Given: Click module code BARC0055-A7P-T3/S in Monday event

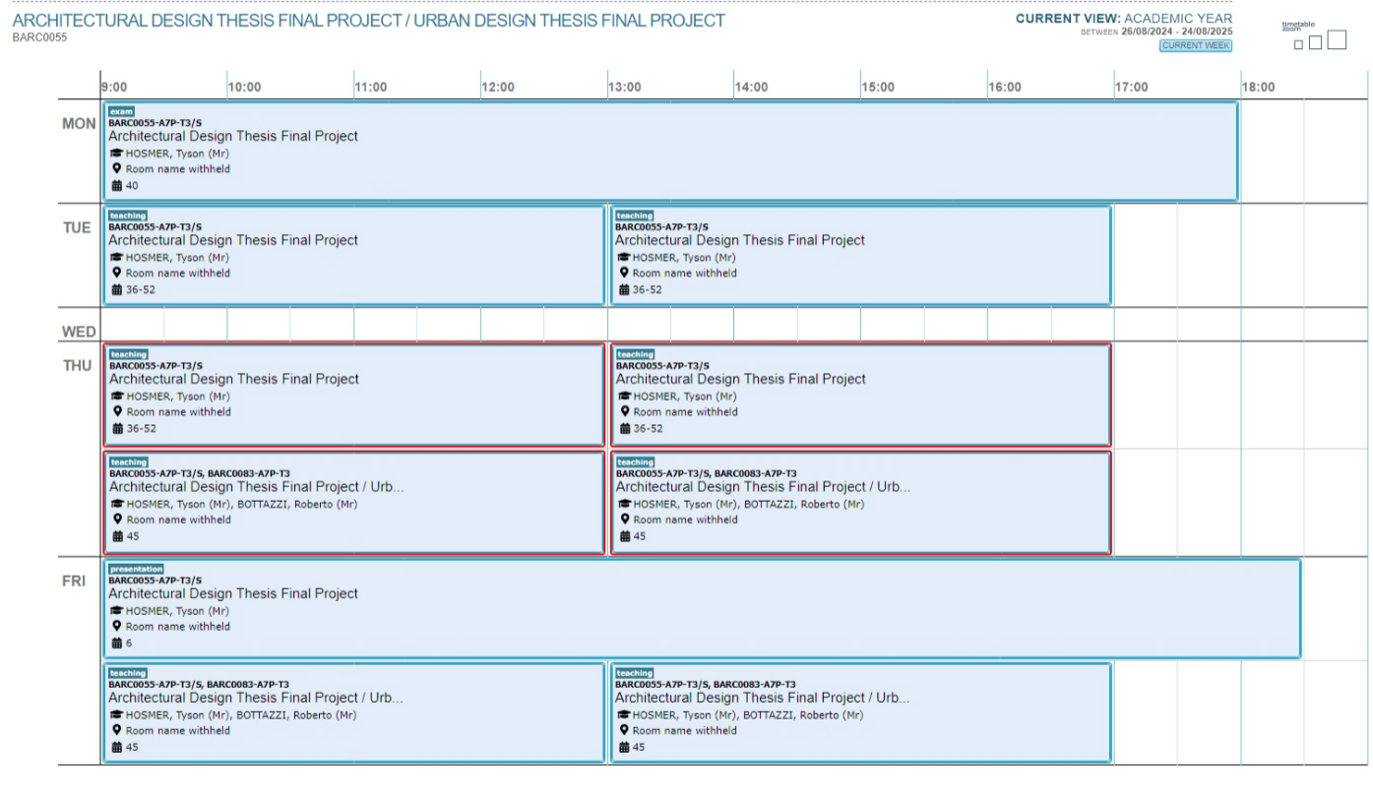Looking at the screenshot, I should (155, 123).
